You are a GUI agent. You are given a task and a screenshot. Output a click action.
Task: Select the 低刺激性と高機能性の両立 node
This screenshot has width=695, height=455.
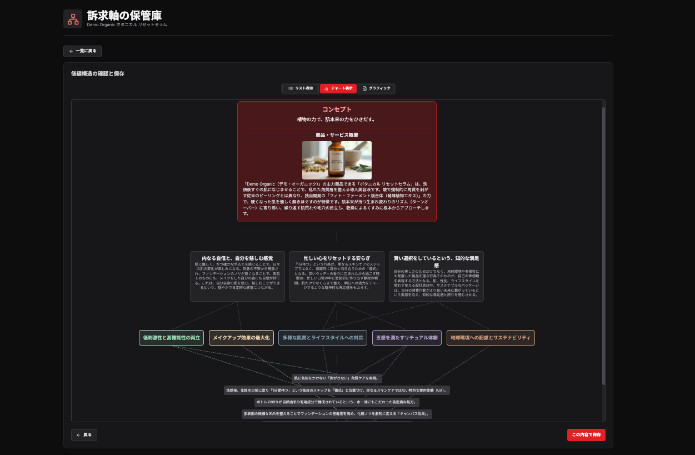click(x=171, y=338)
